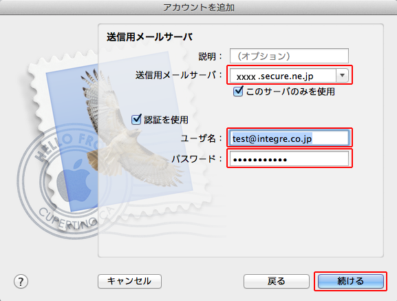Open help with the question mark icon
Image resolution: width=397 pixels, height=301 pixels.
pos(21,282)
